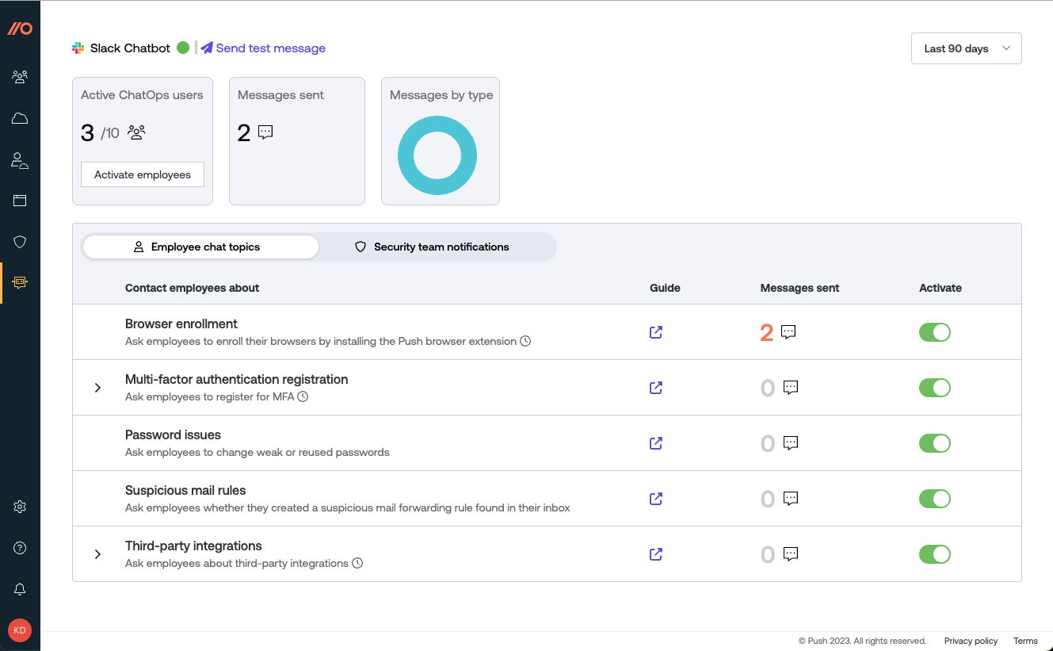The height and width of the screenshot is (651, 1053).
Task: Open the Terms link
Action: [x=1025, y=641]
